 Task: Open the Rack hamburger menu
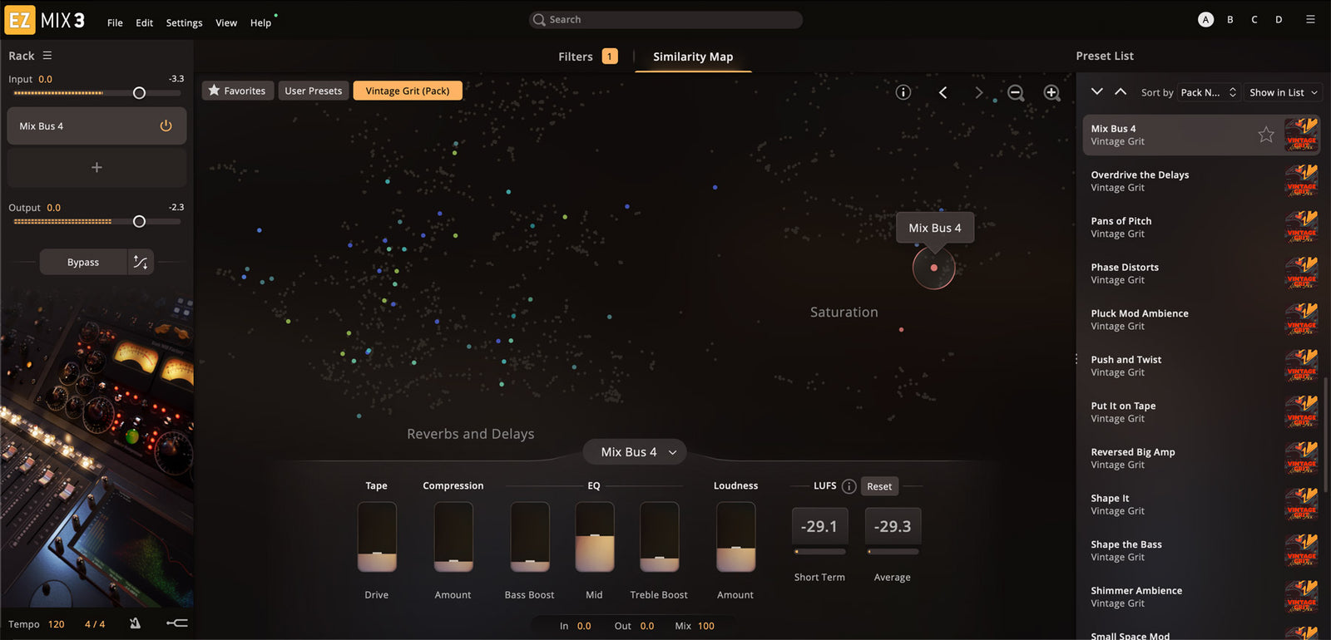[x=47, y=56]
